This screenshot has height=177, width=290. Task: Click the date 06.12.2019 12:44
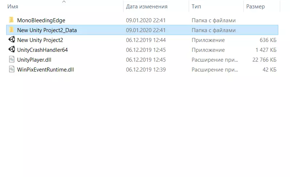coord(146,40)
